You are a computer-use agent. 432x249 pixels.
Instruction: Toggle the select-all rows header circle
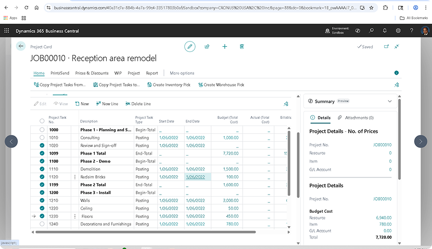[x=42, y=121]
